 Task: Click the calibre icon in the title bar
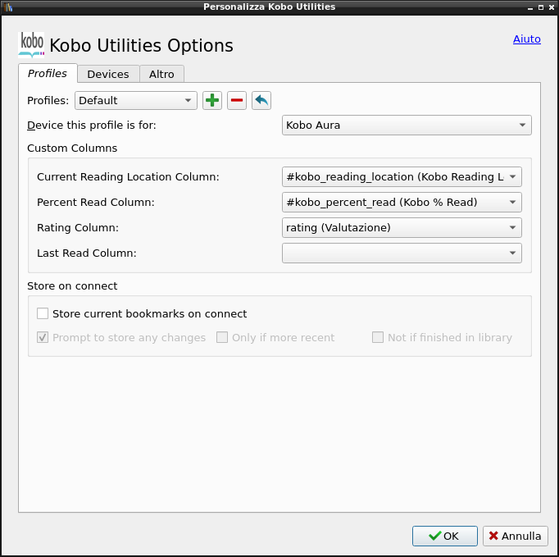(x=8, y=7)
